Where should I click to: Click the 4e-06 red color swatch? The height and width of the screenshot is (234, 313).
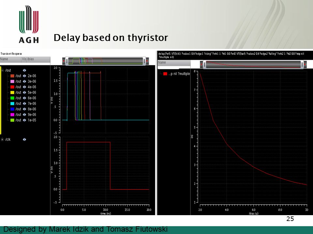tap(12, 87)
